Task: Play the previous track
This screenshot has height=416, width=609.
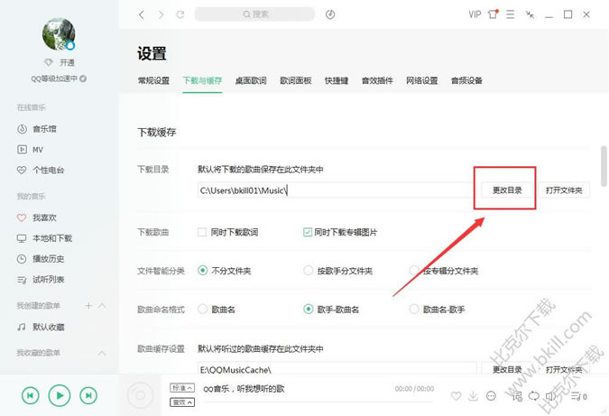Action: pyautogui.click(x=31, y=395)
